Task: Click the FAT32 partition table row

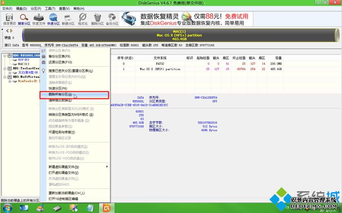Action: point(196,64)
